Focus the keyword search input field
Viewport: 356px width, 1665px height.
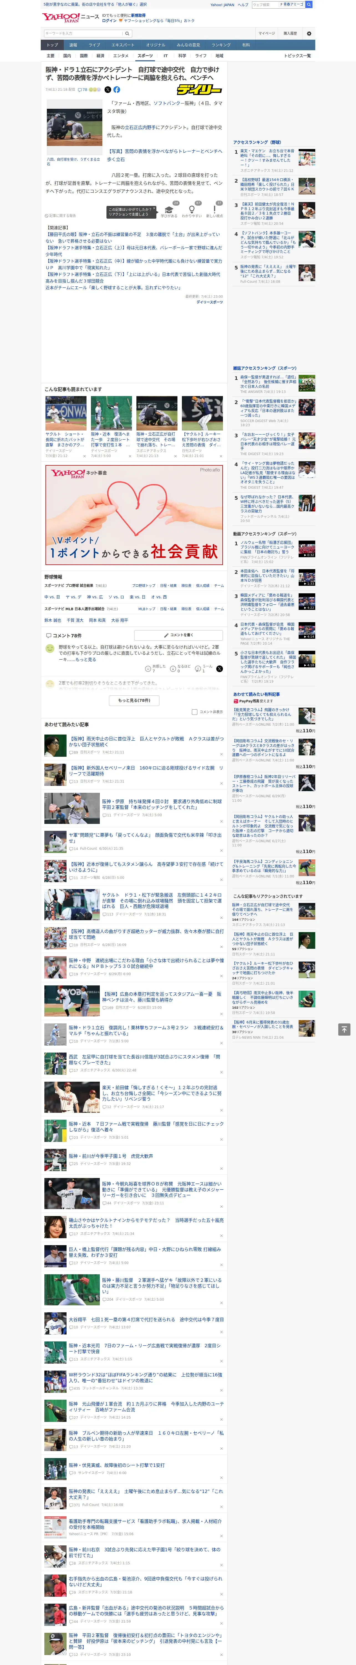83,34
